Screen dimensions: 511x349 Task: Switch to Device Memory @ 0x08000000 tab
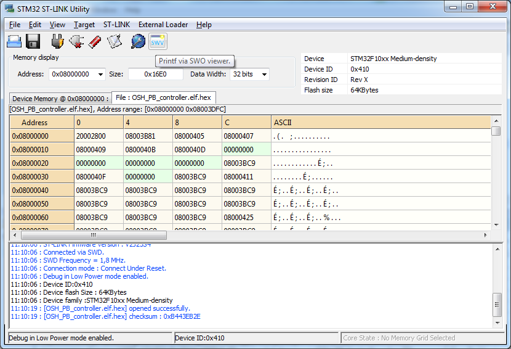tap(60, 99)
